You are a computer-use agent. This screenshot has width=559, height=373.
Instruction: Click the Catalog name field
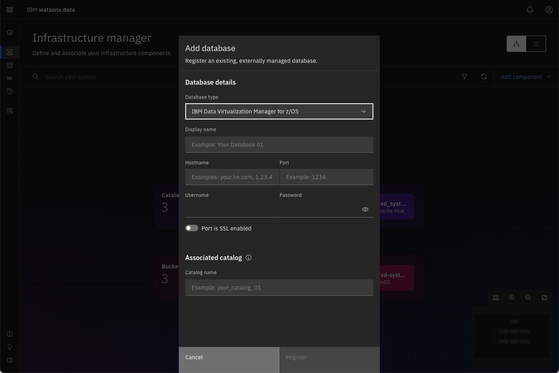(x=279, y=288)
